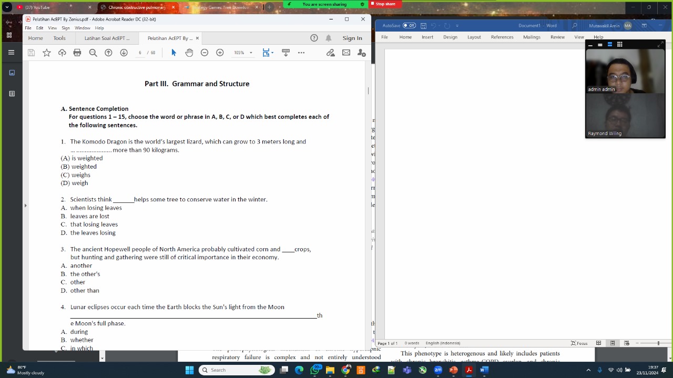Open the Review tab in Word

pos(557,37)
